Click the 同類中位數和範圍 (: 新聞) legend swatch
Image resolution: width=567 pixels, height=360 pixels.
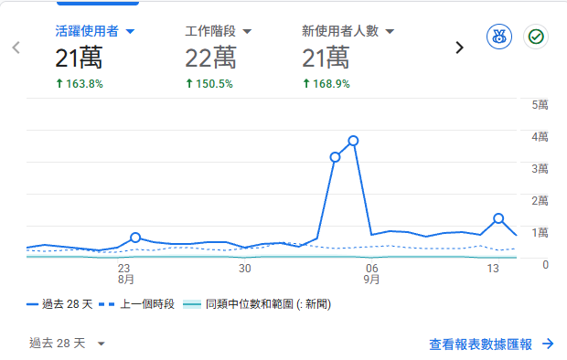(x=192, y=304)
